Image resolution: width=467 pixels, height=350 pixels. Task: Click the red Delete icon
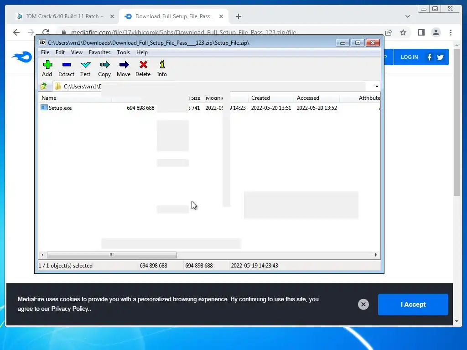click(143, 65)
